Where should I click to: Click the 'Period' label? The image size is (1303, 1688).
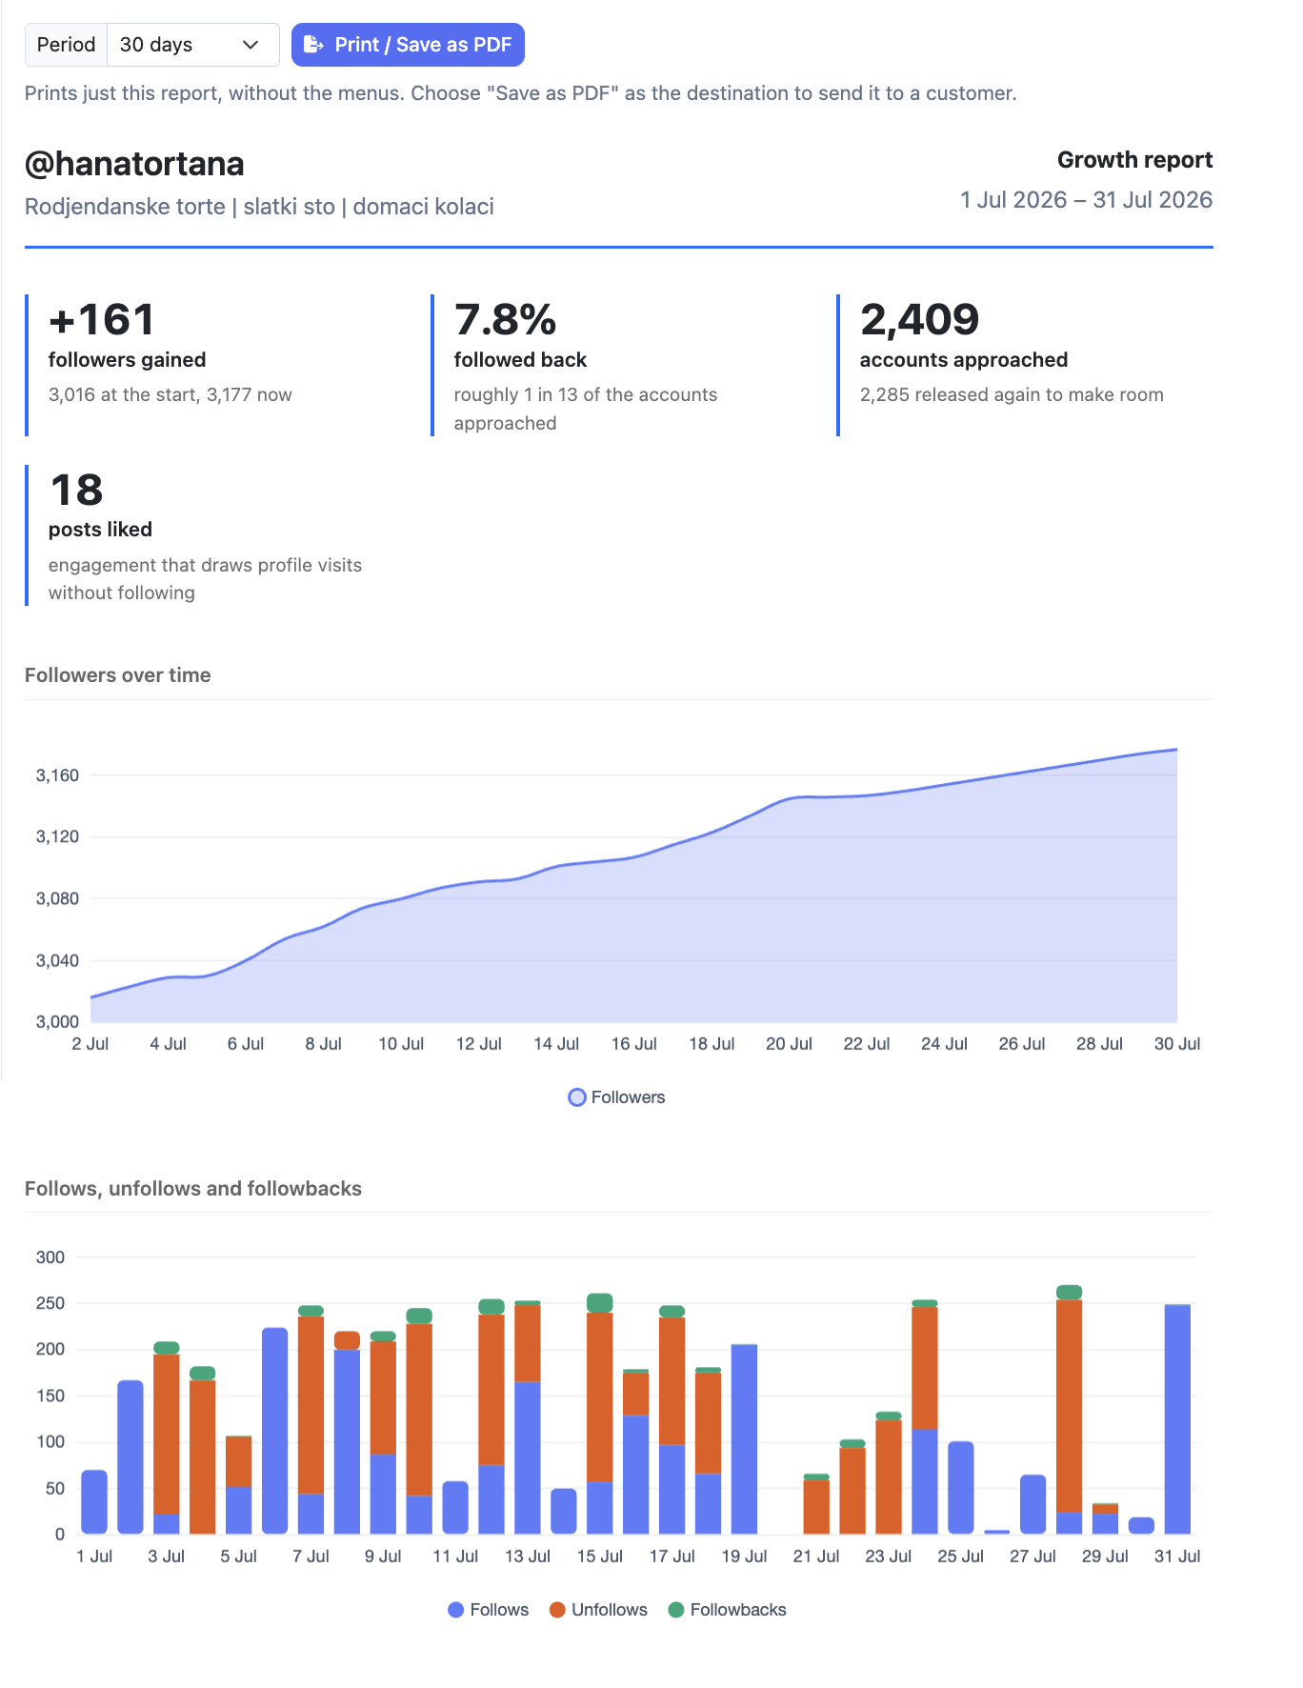(x=66, y=45)
